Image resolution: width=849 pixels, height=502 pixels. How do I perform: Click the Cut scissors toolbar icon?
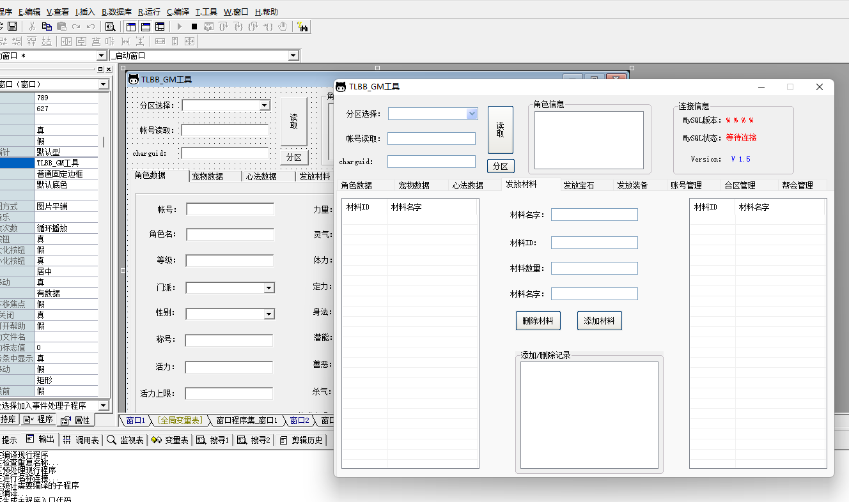point(32,26)
